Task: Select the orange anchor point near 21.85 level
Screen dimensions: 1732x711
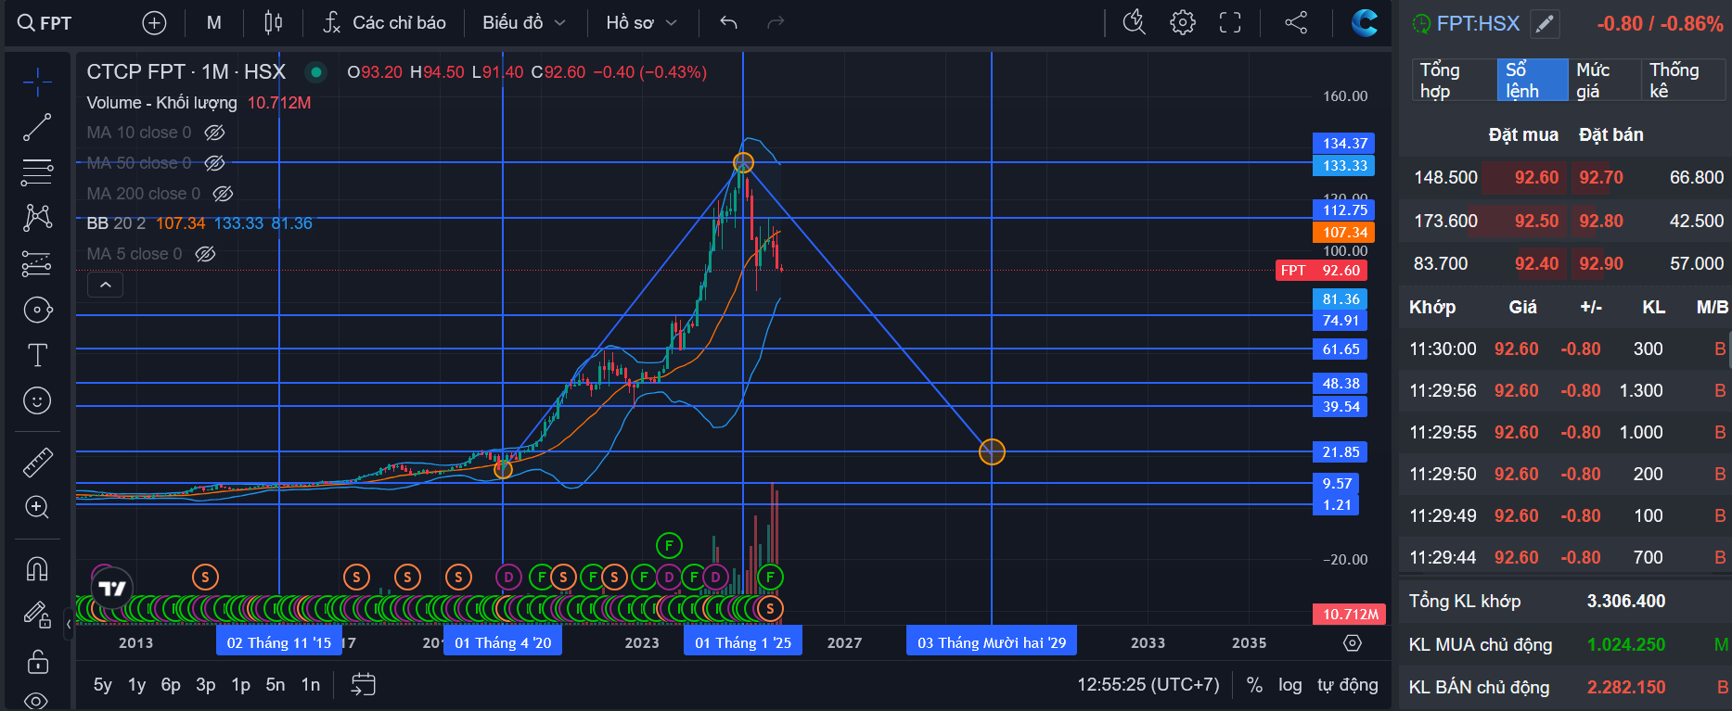Action: click(992, 451)
